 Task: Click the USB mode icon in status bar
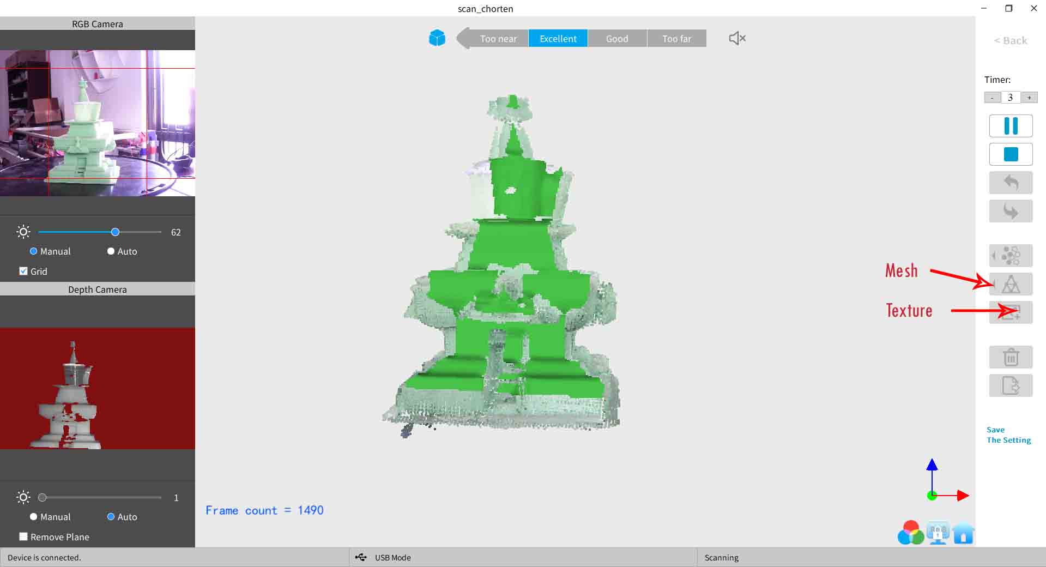(x=361, y=557)
